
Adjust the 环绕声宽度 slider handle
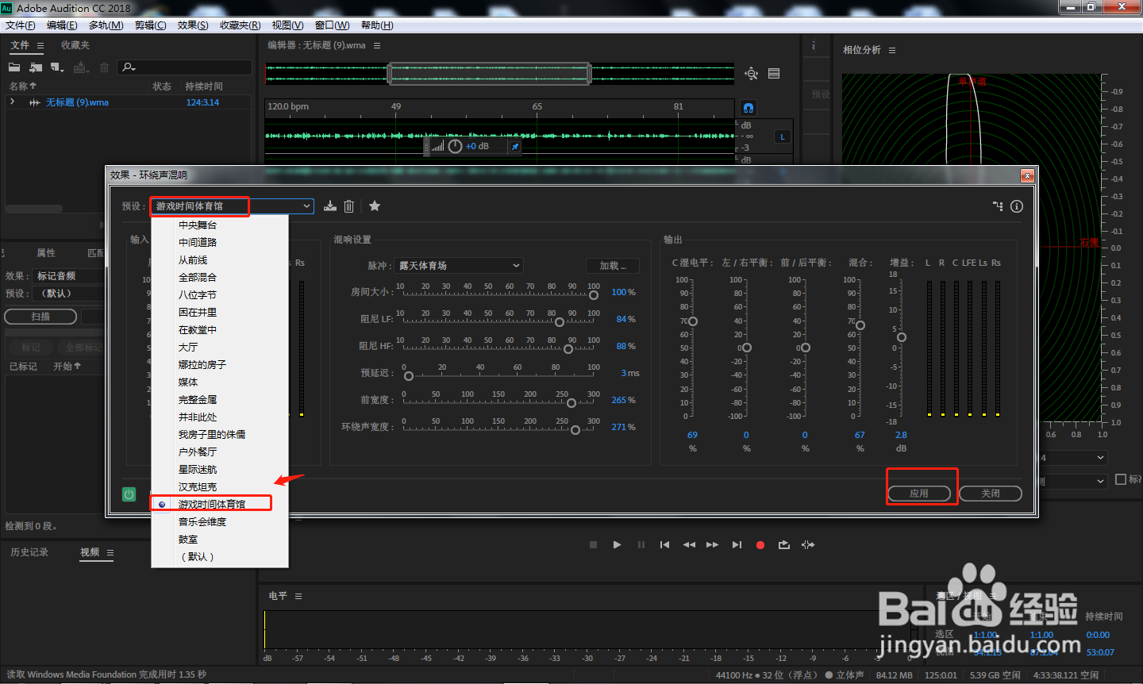[x=575, y=430]
